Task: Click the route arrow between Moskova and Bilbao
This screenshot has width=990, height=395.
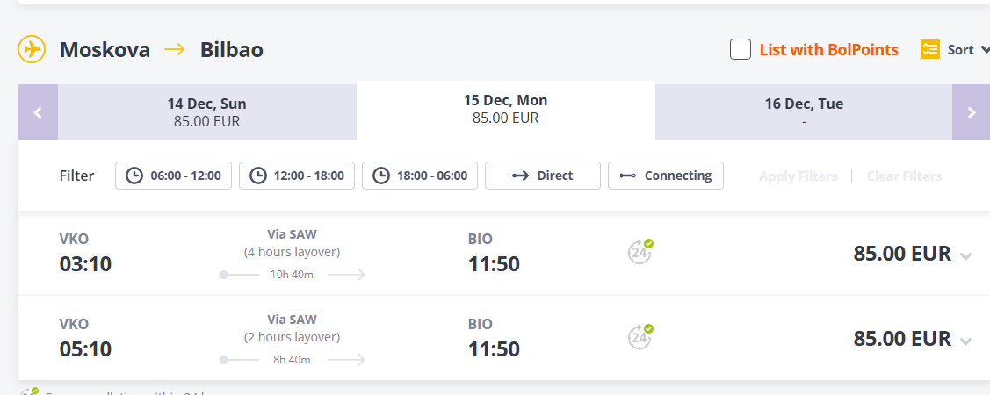Action: (x=175, y=49)
